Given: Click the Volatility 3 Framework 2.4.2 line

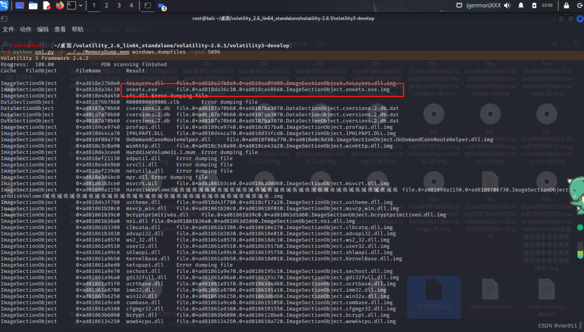Looking at the screenshot, I should pos(44,58).
